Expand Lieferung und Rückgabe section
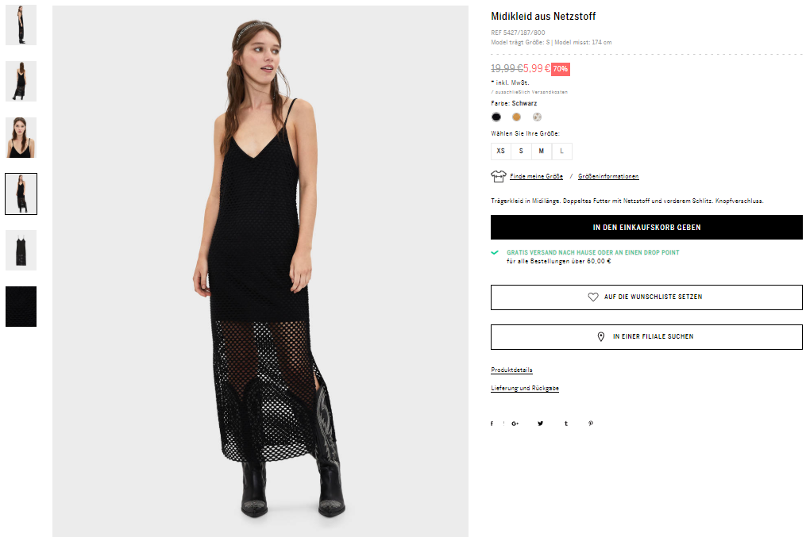Viewport: 806px width, 537px height. [x=525, y=388]
